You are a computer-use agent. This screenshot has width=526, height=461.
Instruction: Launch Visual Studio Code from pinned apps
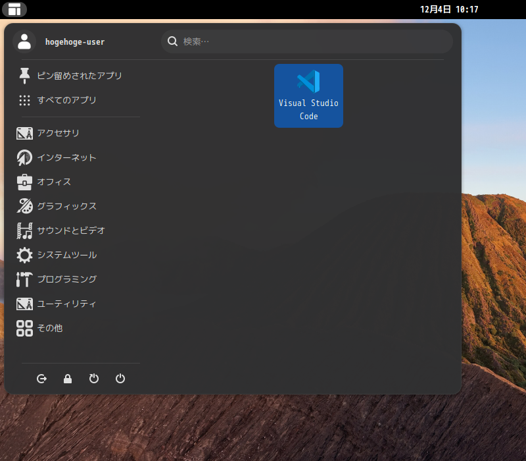[x=308, y=95]
